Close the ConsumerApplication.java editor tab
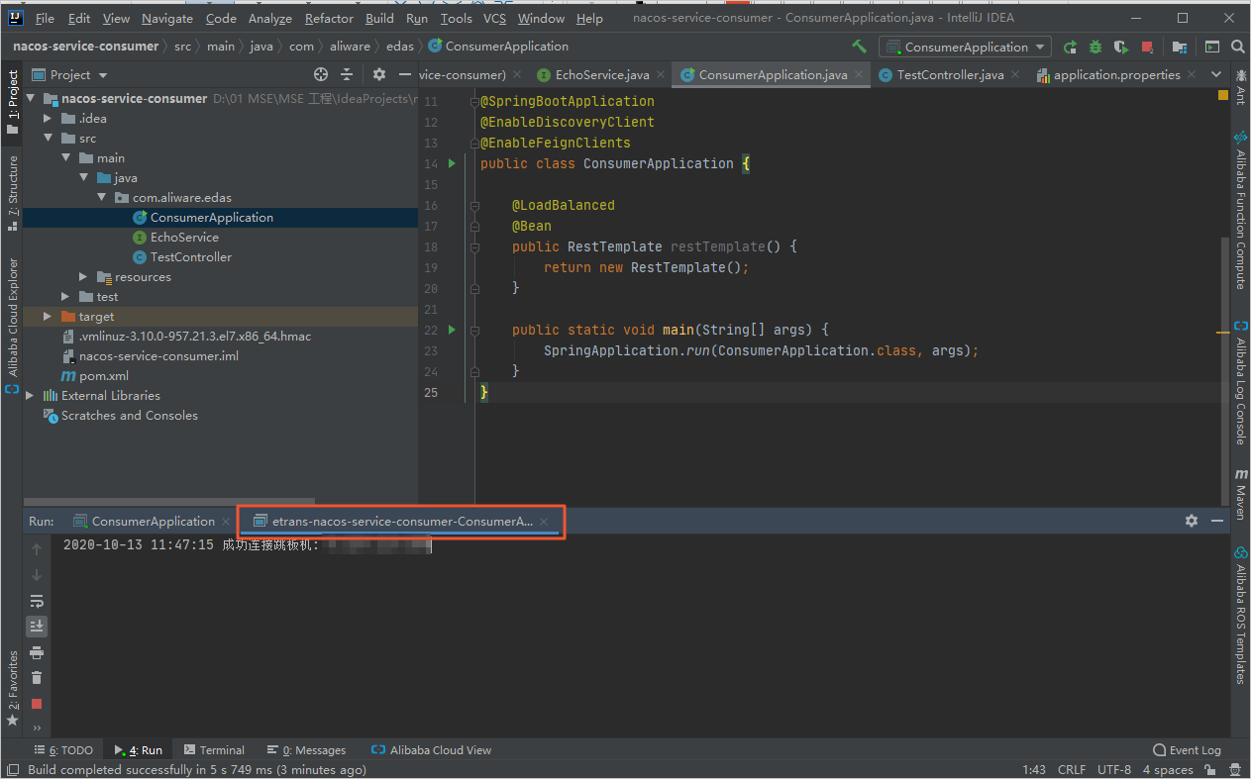 coord(859,75)
